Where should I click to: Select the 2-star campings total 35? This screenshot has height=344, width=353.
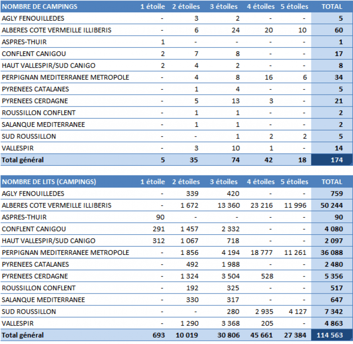point(193,160)
